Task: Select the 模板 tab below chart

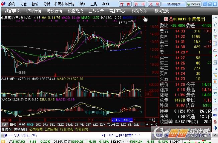Action: pyautogui.click(x=13, y=125)
